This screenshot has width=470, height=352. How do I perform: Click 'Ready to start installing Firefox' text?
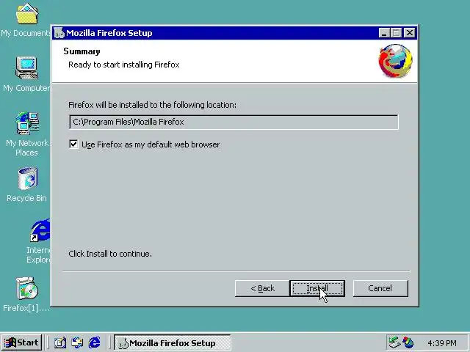(124, 65)
